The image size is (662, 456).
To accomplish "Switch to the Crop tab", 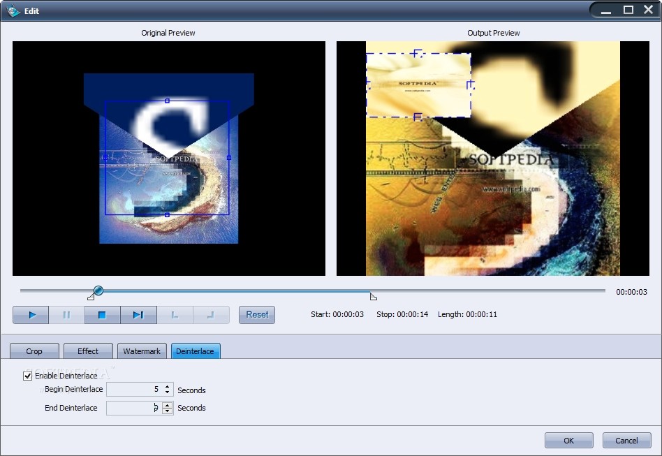I will click(x=34, y=351).
